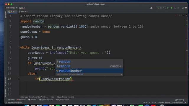Place cursor in the 'import random' line
This screenshot has height=106, width=189.
[32, 21]
